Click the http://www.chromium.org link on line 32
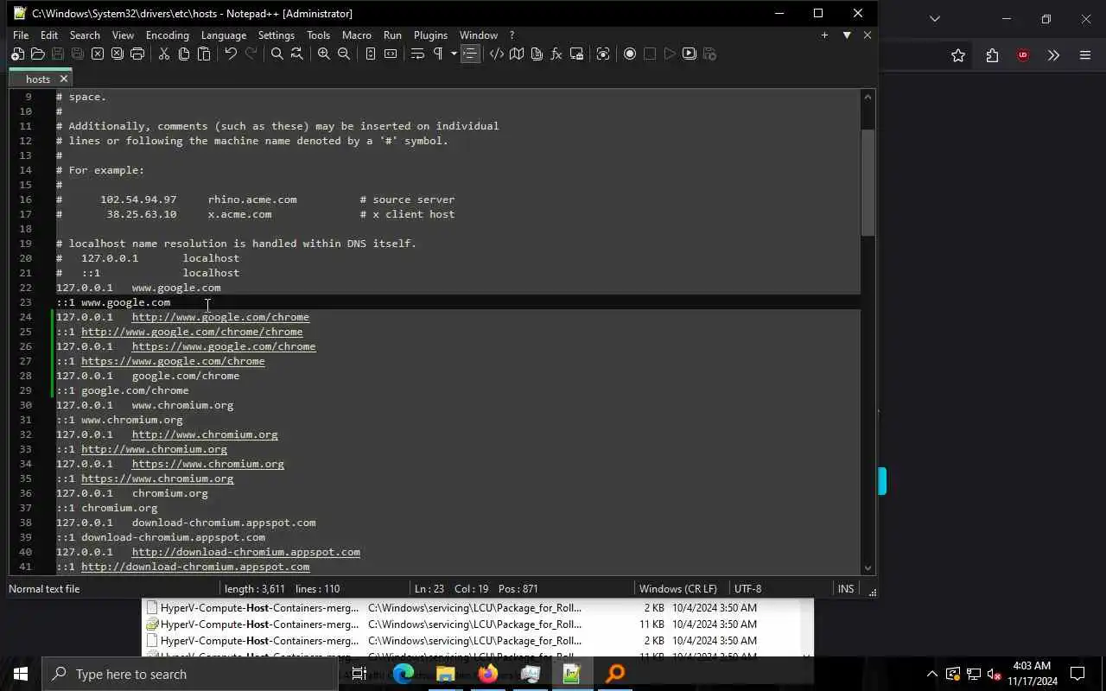This screenshot has width=1106, height=691. pyautogui.click(x=205, y=434)
